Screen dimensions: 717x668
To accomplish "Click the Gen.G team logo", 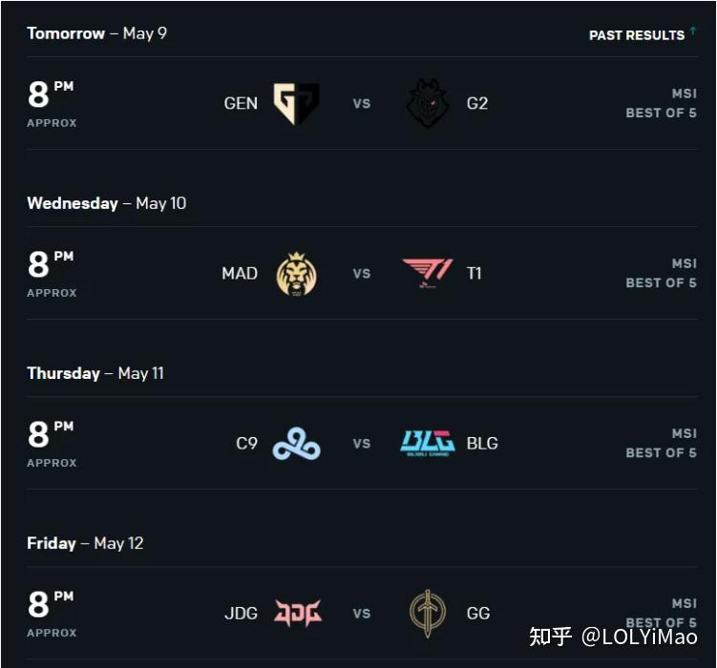I will point(296,104).
